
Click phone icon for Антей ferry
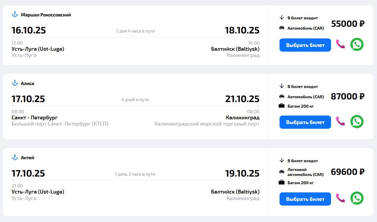[340, 198]
